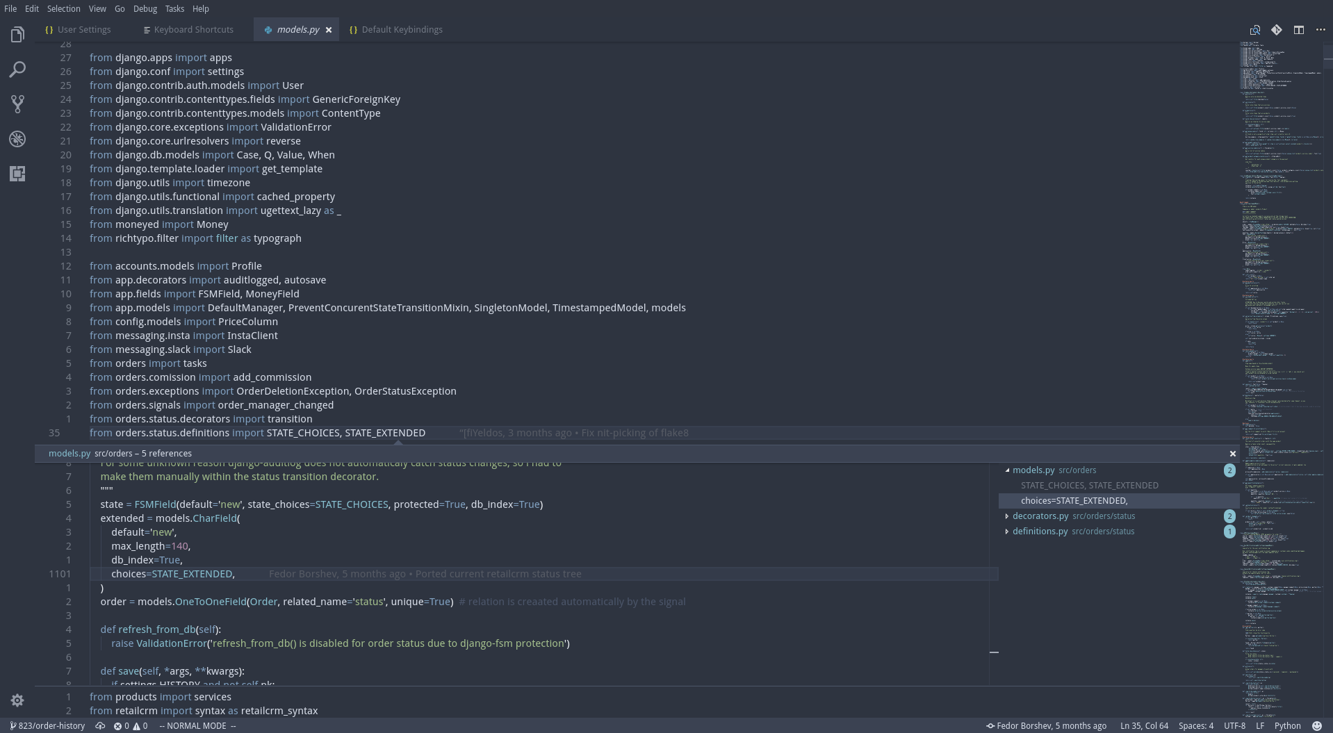Open the Debug menu
Image resolution: width=1333 pixels, height=733 pixels.
pos(145,8)
